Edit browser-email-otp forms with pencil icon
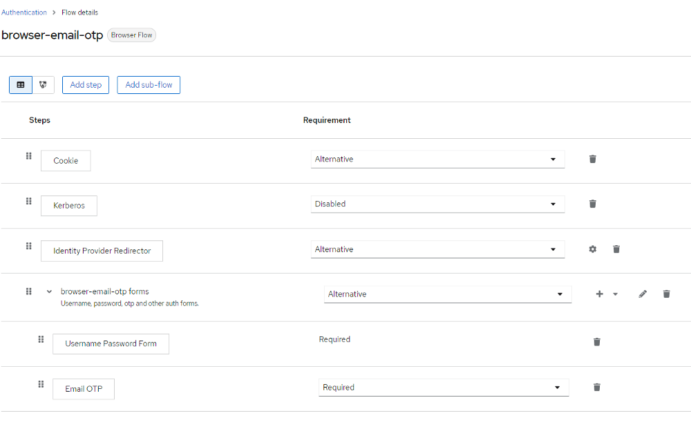691x429 pixels. (643, 294)
